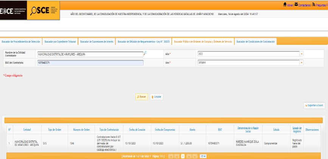Go to previous results page arrow
The height and width of the screenshot is (159, 328).
[x=177, y=156]
